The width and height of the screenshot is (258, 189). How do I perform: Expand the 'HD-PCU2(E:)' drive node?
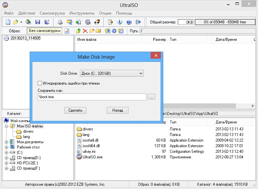7,163
